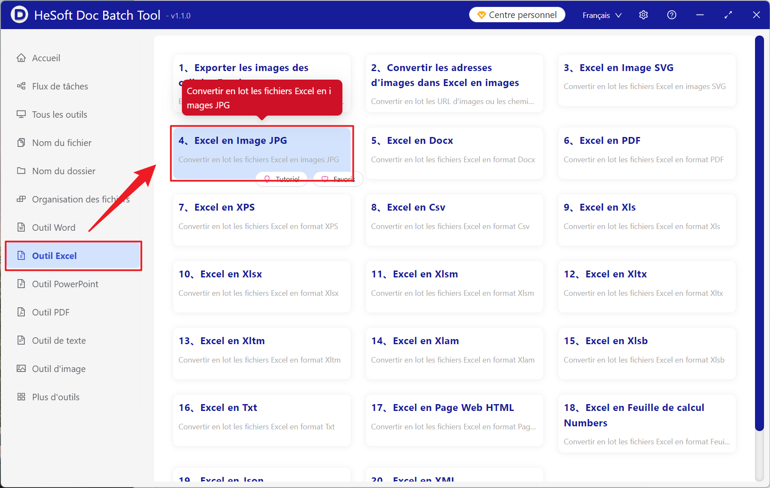Click the Tous les outils monitor icon
Viewport: 770px width, 488px height.
coord(21,114)
